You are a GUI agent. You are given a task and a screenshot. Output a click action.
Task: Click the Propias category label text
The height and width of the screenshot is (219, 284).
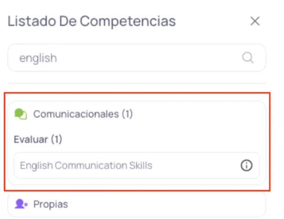pyautogui.click(x=51, y=204)
